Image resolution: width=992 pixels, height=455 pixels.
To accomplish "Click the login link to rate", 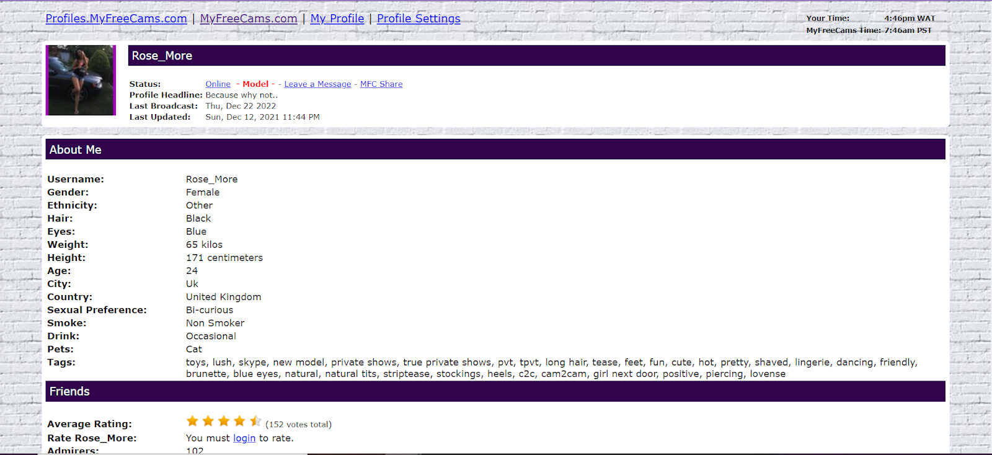I will tap(244, 438).
